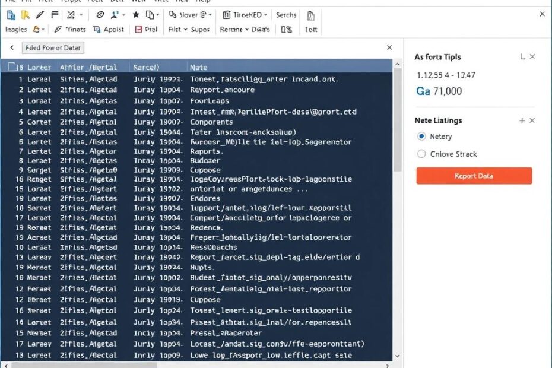This screenshot has height=368, width=552.
Task: Click the Feled Pow ot Dater button
Action: [x=53, y=47]
